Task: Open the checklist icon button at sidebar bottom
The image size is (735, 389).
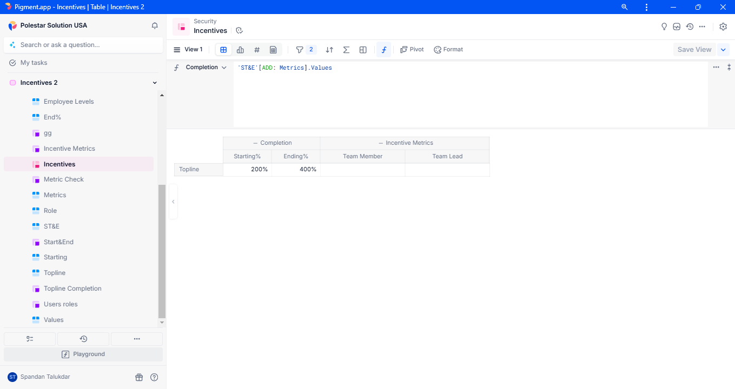Action: [30, 339]
